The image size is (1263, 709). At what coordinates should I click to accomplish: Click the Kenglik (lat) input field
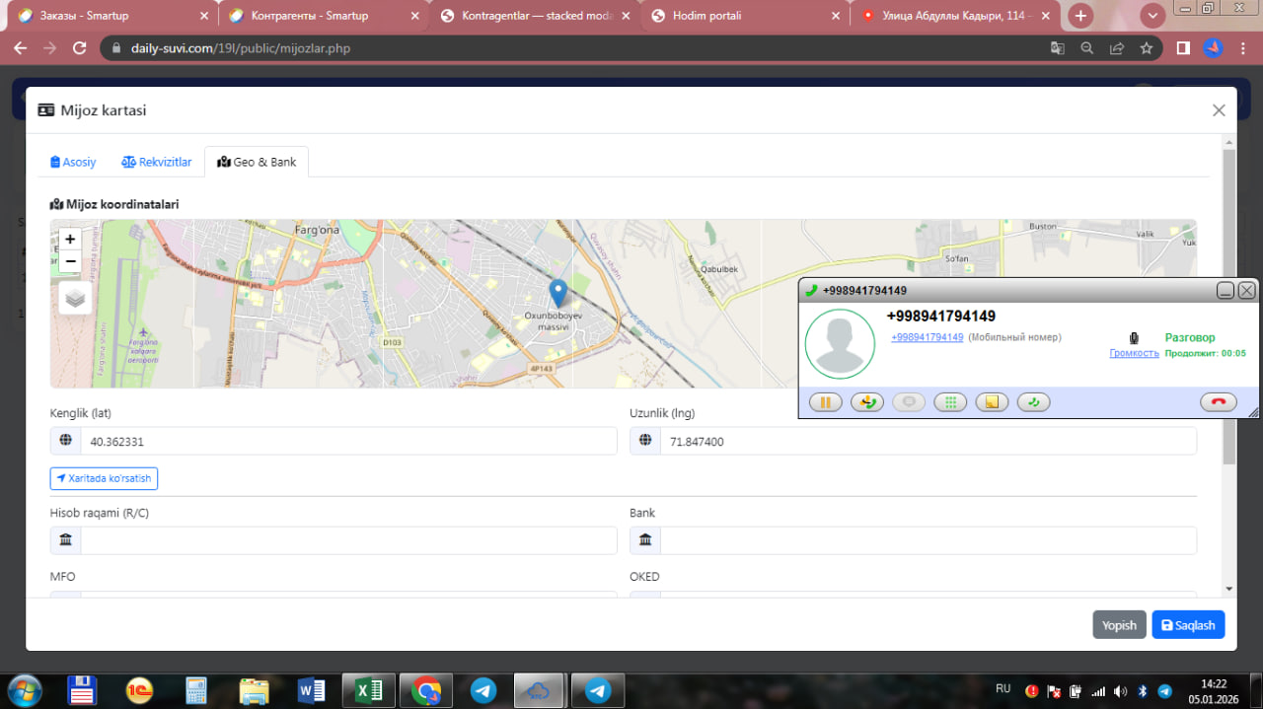coord(347,442)
